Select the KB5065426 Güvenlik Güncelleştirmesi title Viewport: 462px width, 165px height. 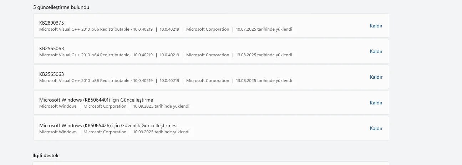tap(108, 125)
